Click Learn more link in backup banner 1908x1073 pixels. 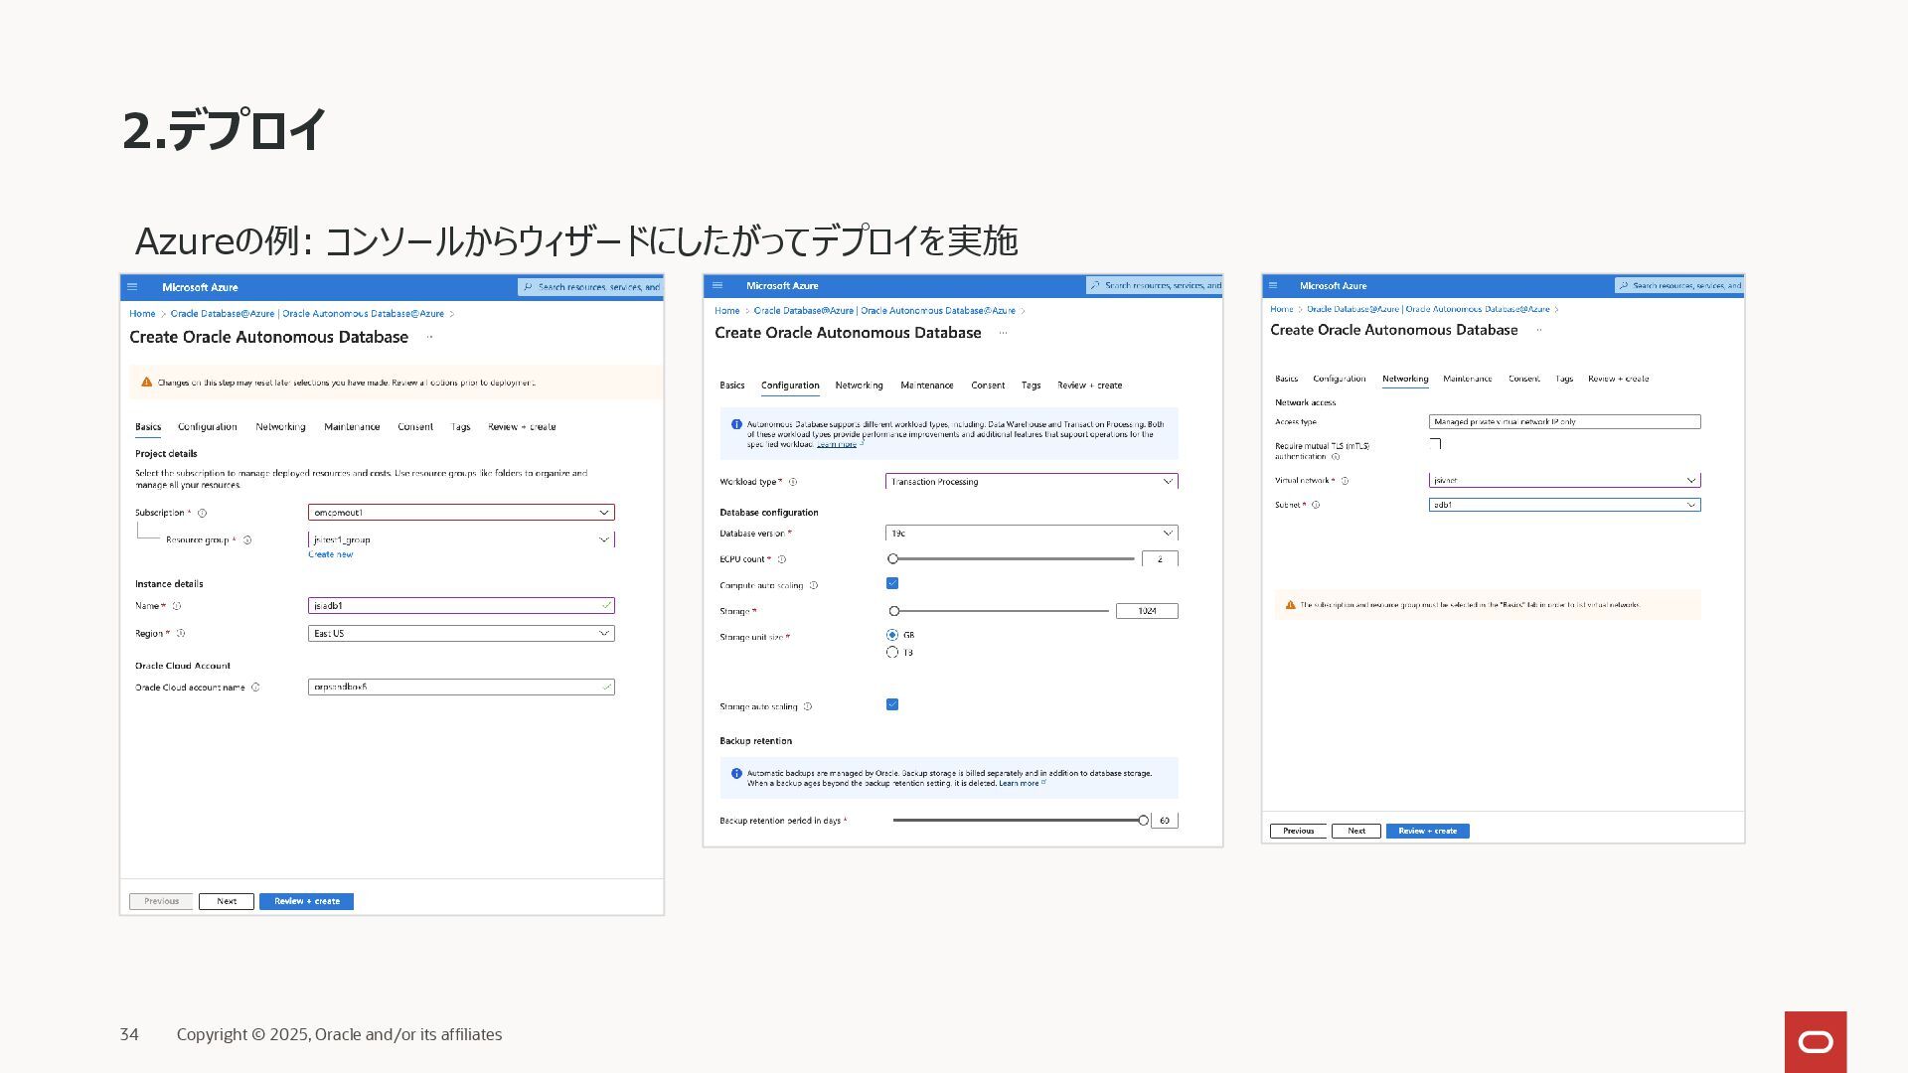click(1019, 784)
